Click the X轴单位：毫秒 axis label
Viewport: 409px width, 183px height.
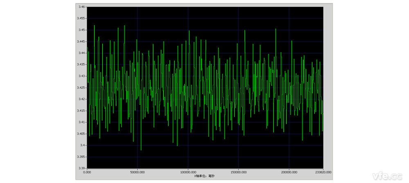tap(204, 176)
